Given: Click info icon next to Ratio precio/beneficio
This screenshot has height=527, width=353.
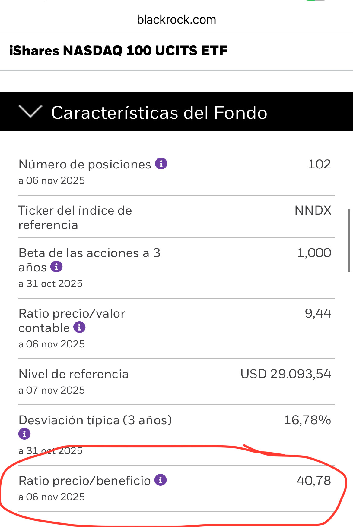Looking at the screenshot, I should 161,480.
